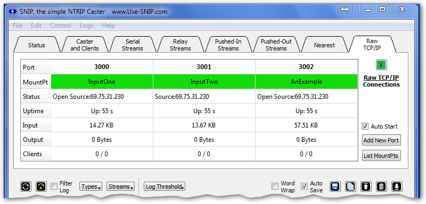This screenshot has height=204, width=426.
Task: Click the Add New Port button
Action: point(381,140)
